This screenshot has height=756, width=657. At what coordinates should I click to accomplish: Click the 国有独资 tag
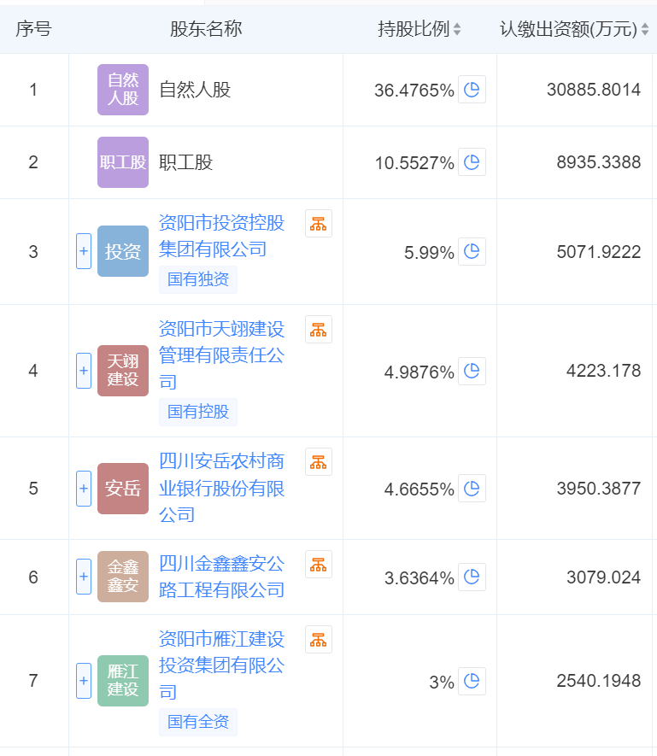tap(198, 279)
